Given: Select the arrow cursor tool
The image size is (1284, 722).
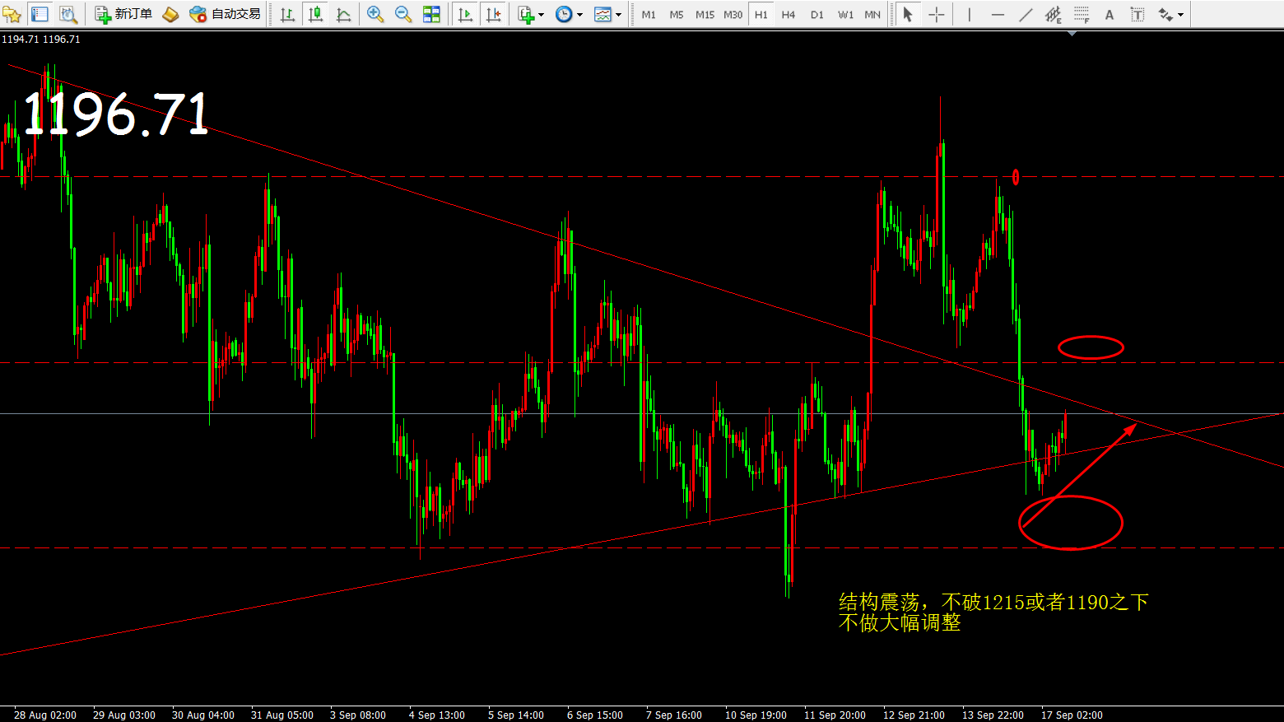Looking at the screenshot, I should 908,14.
